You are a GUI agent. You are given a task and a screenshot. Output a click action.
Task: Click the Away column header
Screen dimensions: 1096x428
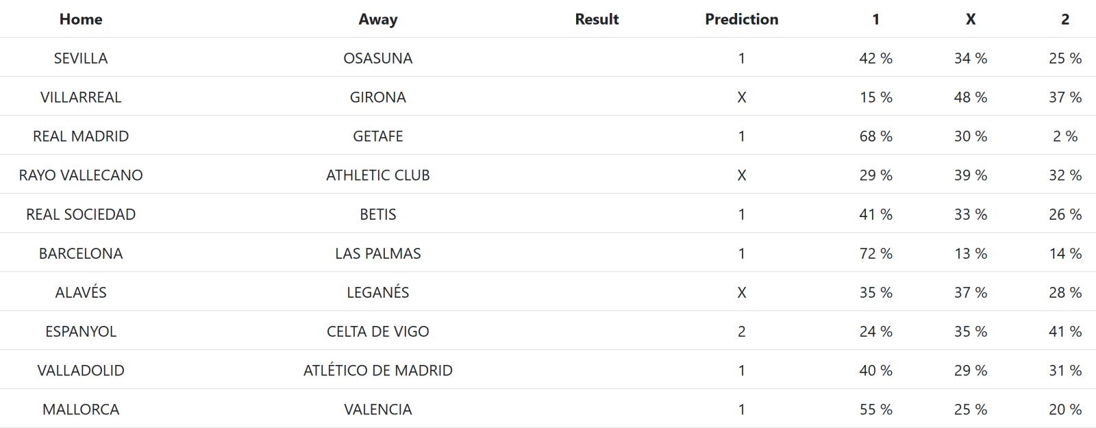pos(377,19)
